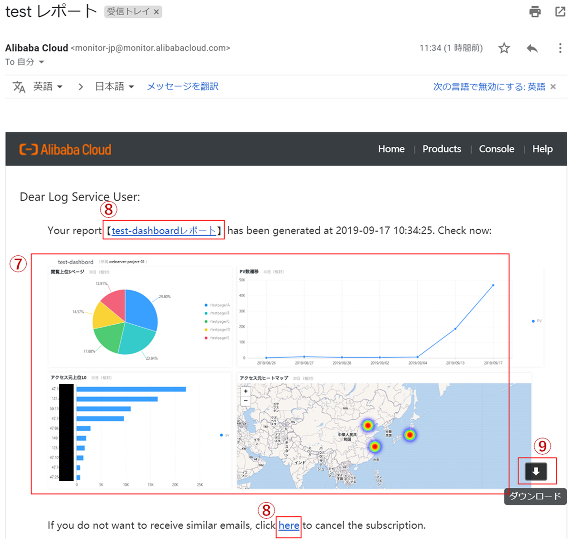Open the test-dashboardレポート link
The height and width of the screenshot is (544, 571).
164,231
